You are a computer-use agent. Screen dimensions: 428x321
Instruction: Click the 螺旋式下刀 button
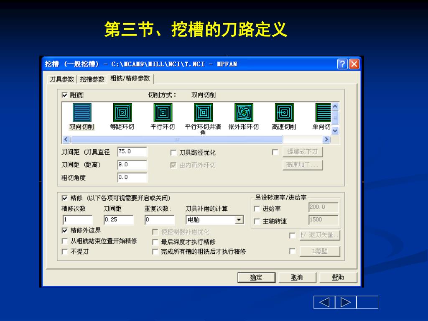click(x=303, y=151)
